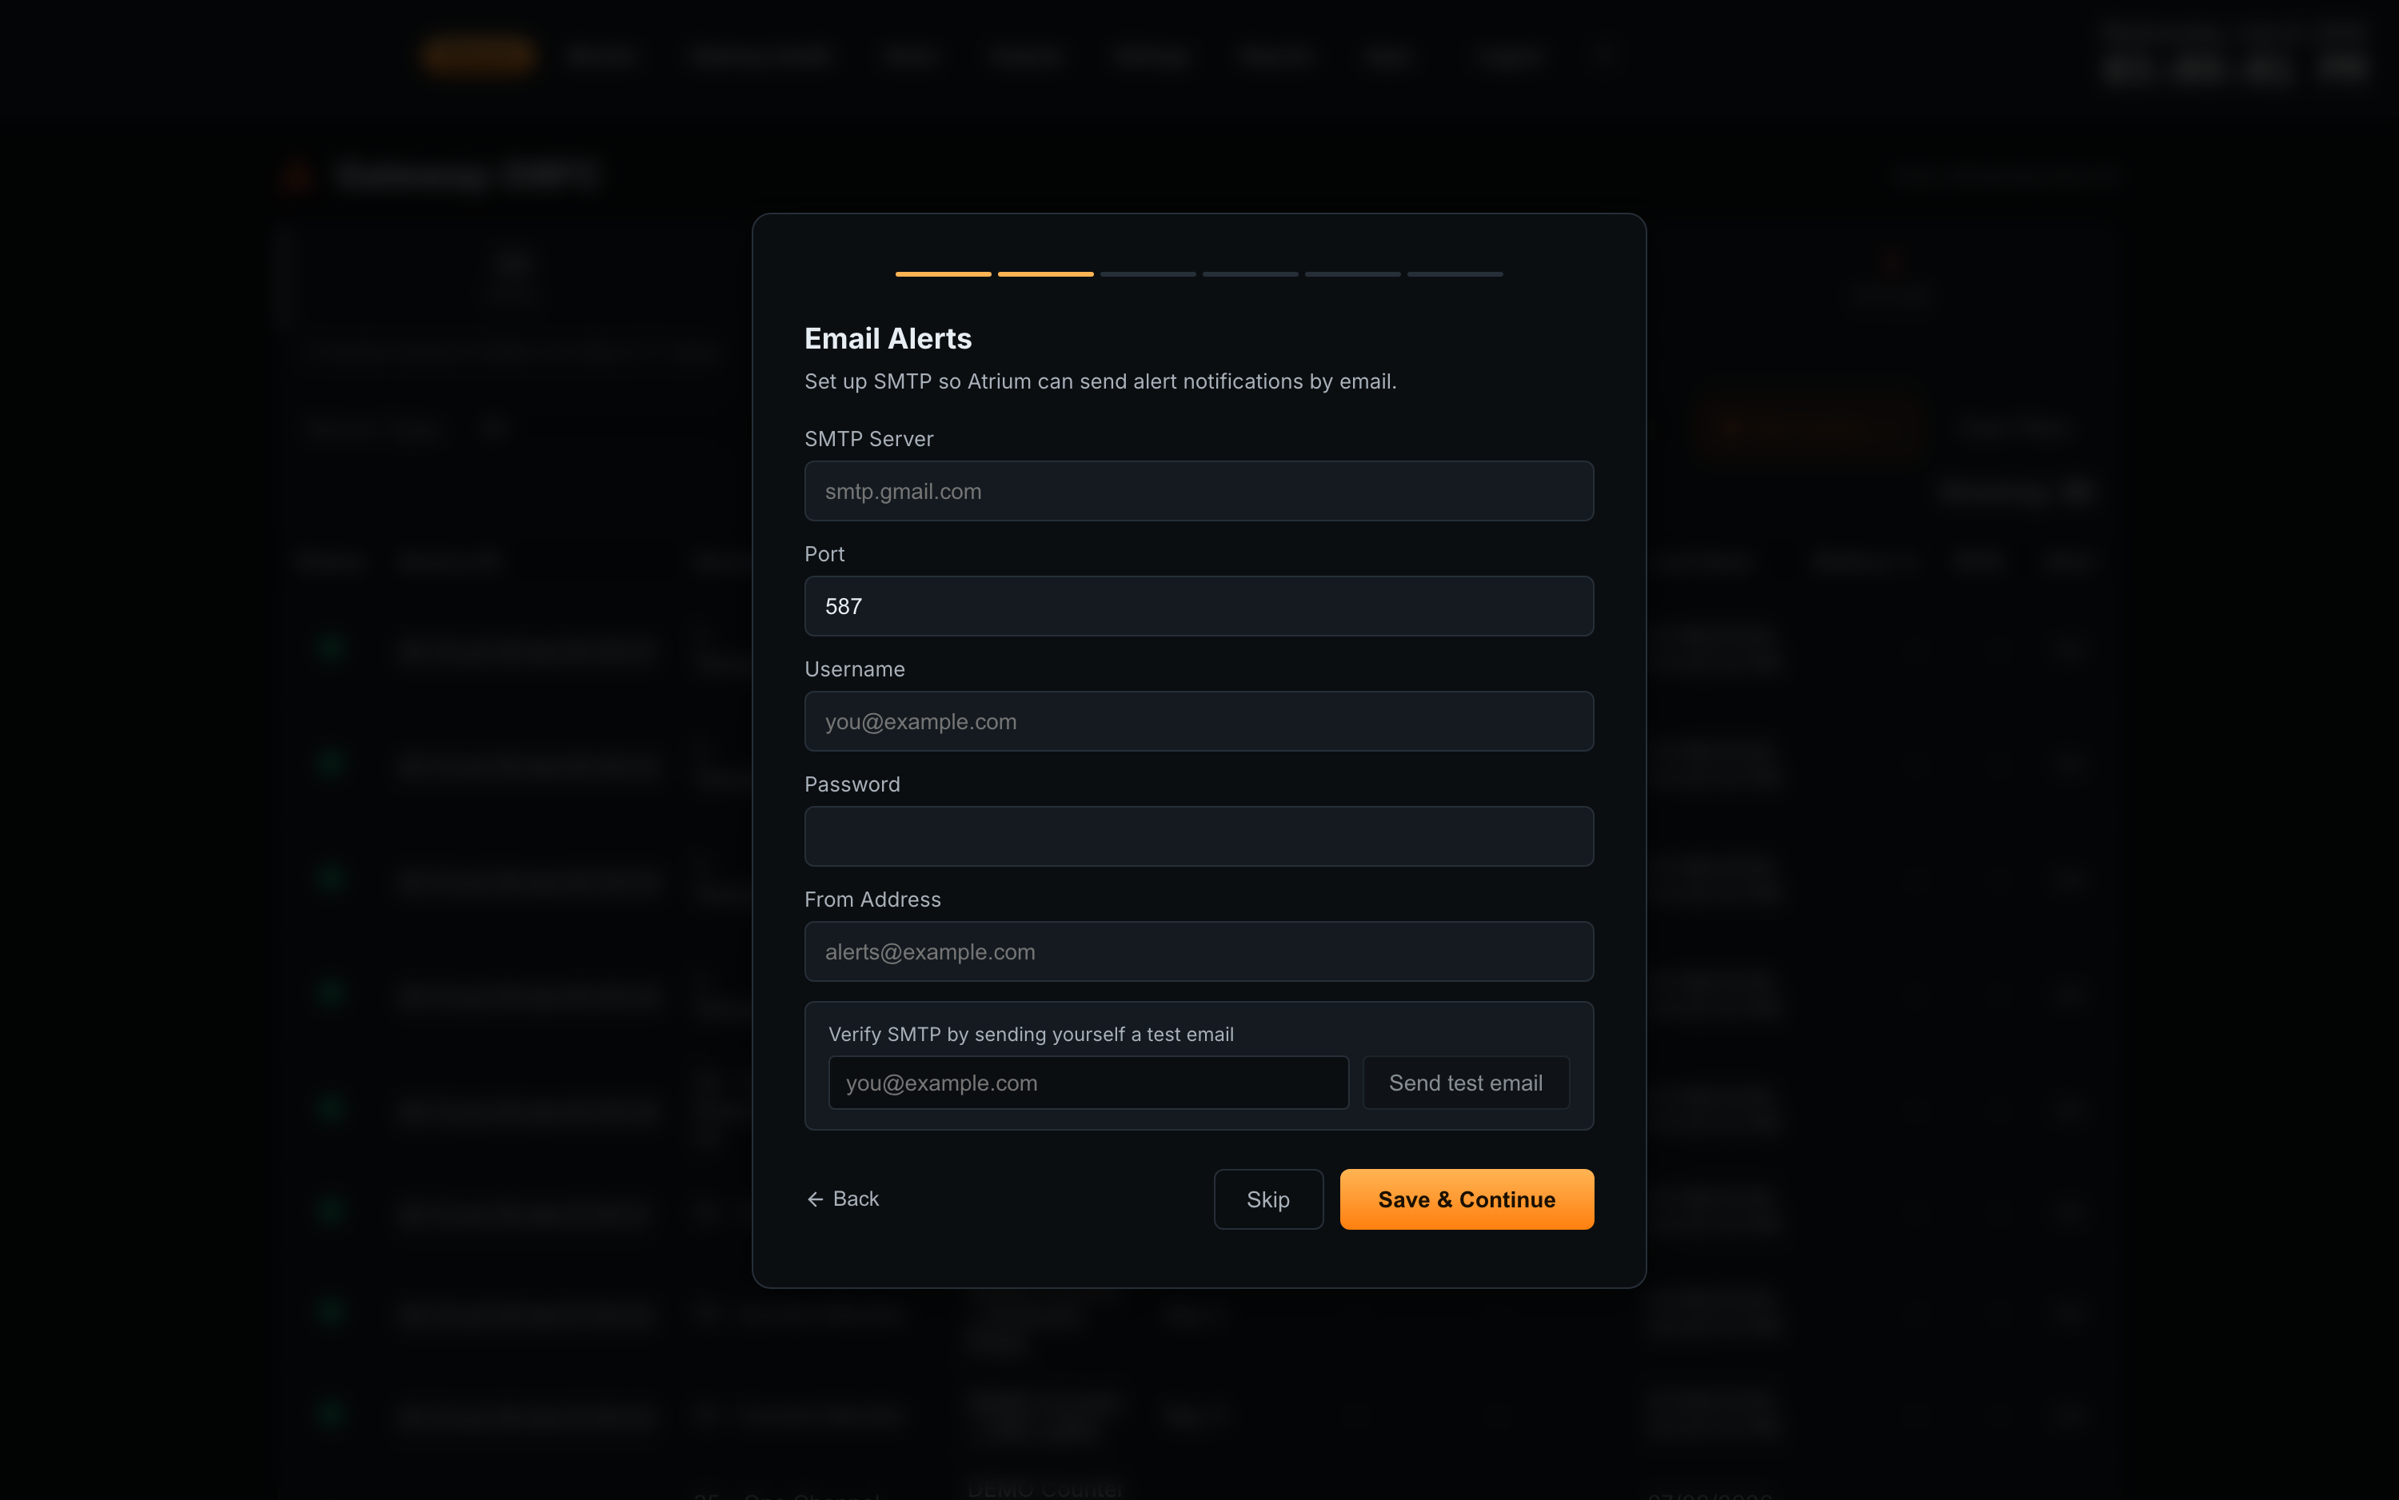Click the last progress step segment
The width and height of the screenshot is (2399, 1500).
pos(1455,273)
